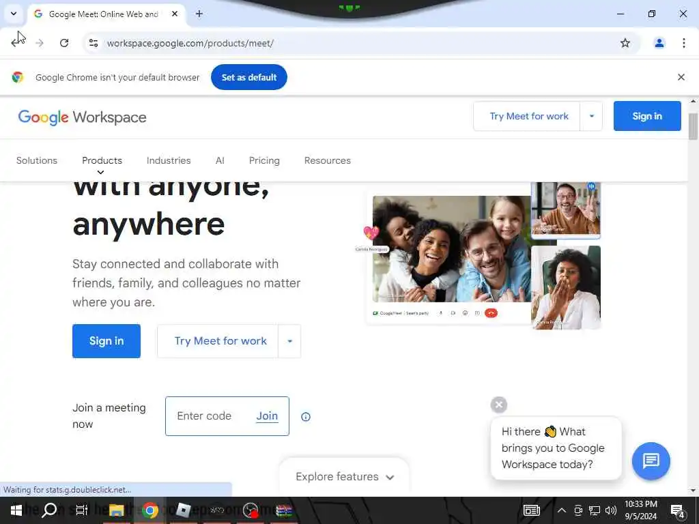Open the Chrome three-dot menu
This screenshot has width=699, height=524.
point(683,43)
